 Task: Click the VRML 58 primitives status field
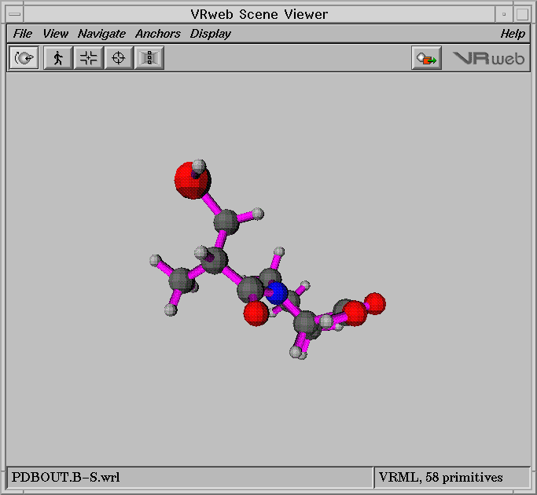440,477
